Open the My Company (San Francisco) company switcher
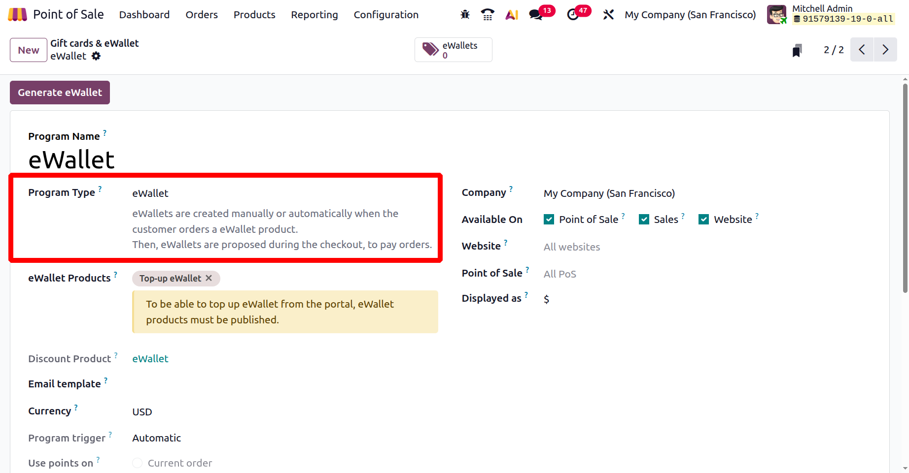Screen dimensions: 909x473 689,14
